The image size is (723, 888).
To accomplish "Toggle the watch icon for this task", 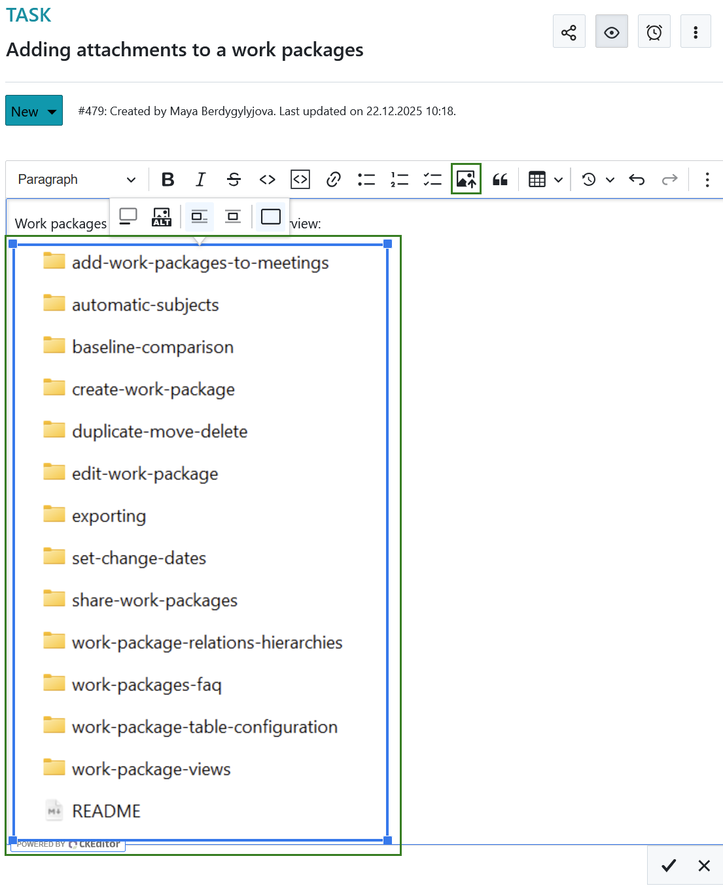I will pyautogui.click(x=611, y=31).
